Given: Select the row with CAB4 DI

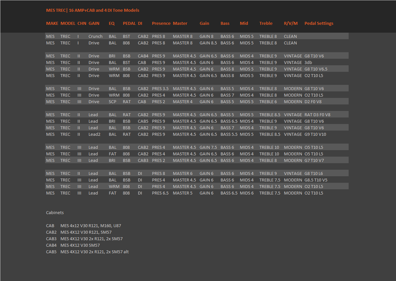Looking at the screenshot, I should click(x=197, y=56).
